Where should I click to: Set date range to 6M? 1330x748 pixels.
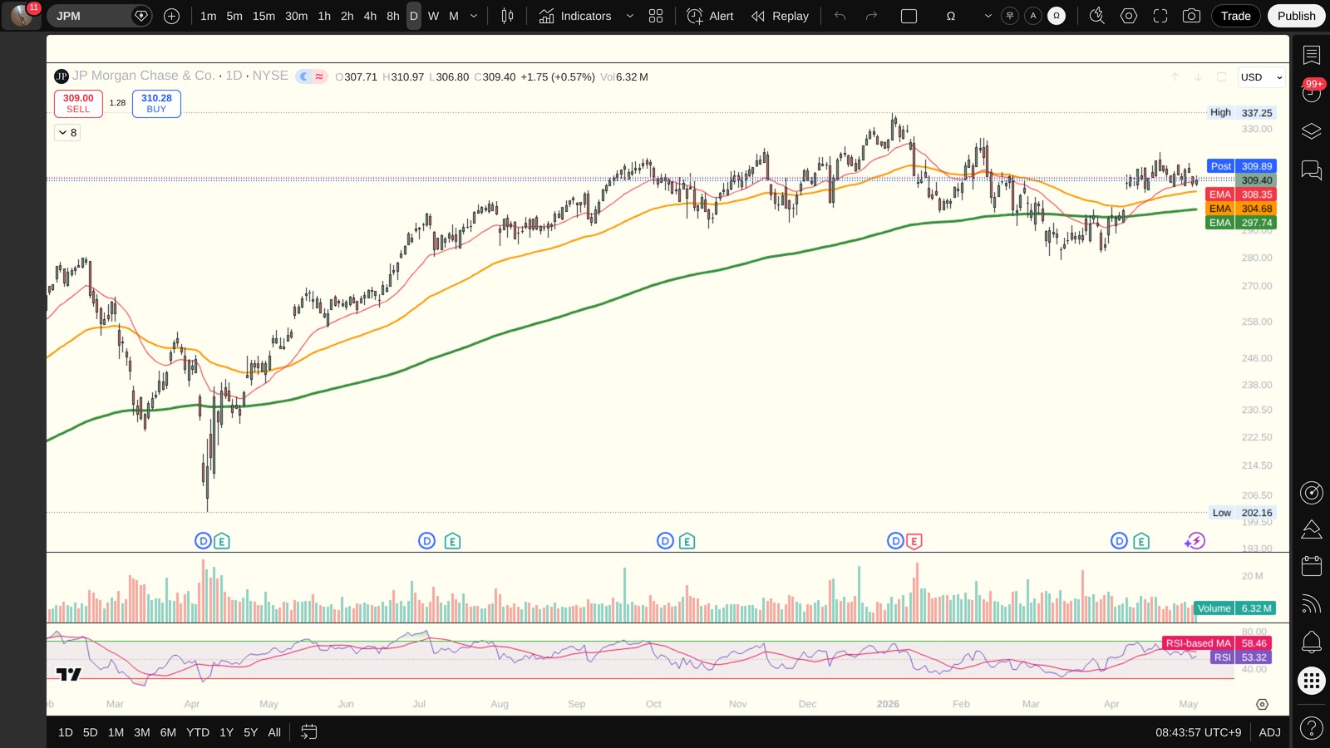point(168,732)
